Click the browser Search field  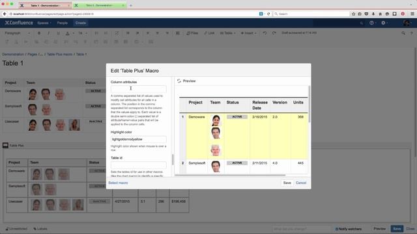[x=311, y=14]
